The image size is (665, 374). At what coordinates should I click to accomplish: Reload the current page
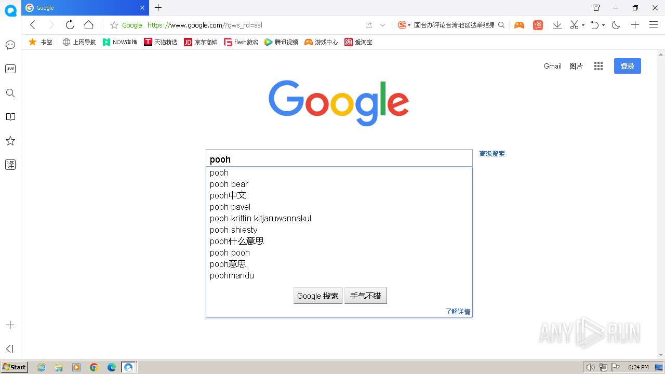[x=70, y=25]
